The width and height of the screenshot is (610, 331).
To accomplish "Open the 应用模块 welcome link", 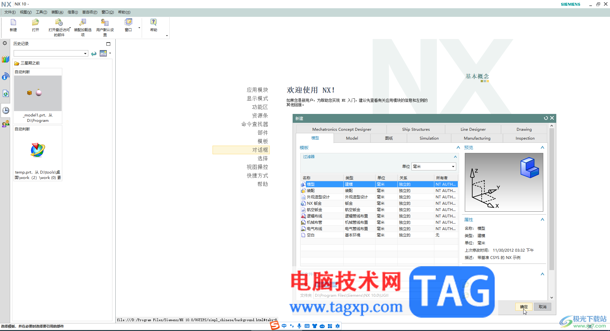I will pyautogui.click(x=257, y=90).
